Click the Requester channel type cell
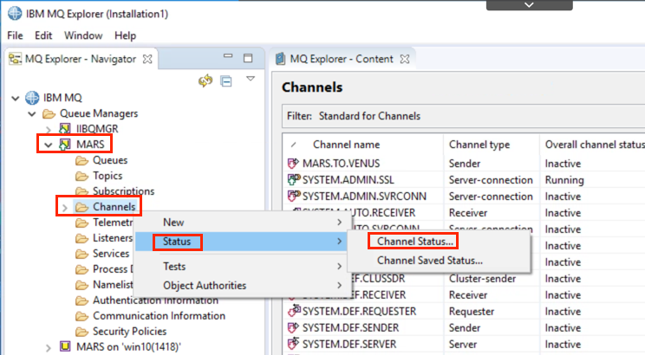This screenshot has width=645, height=355. tap(472, 312)
